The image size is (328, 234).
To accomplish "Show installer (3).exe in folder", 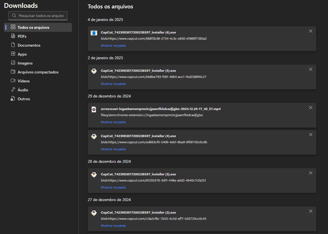I will 113,187.
